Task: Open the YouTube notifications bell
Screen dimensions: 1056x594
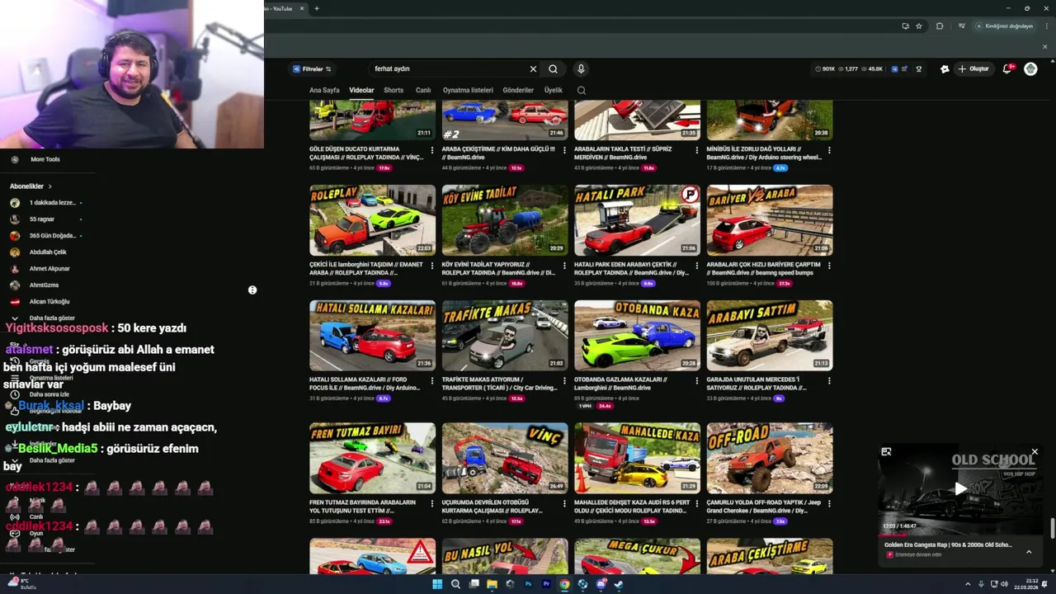Action: [1006, 69]
